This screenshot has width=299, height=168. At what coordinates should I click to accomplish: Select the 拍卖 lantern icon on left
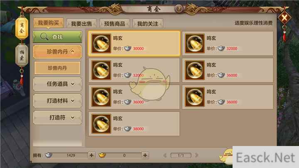pos(22,55)
